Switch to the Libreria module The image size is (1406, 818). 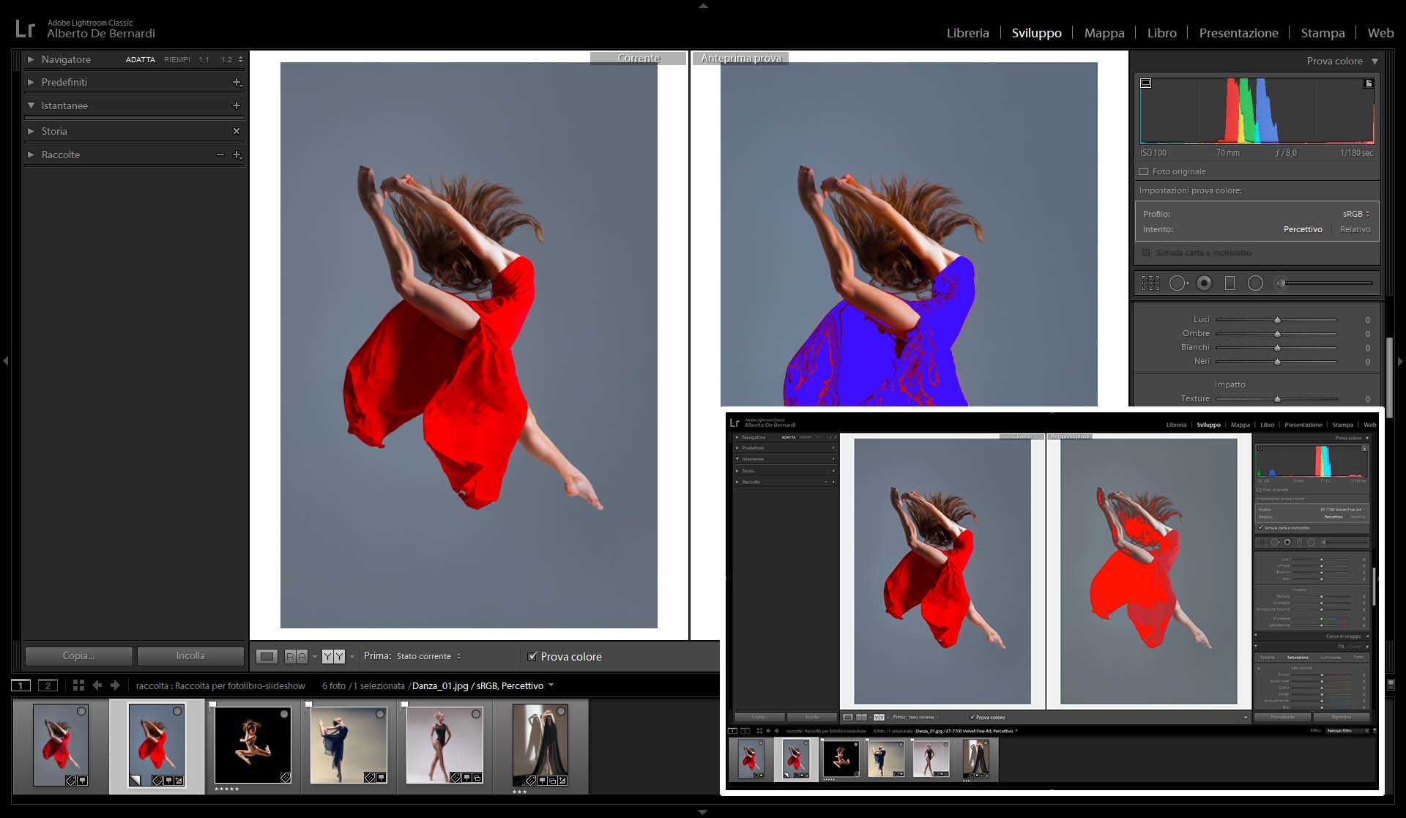[967, 33]
